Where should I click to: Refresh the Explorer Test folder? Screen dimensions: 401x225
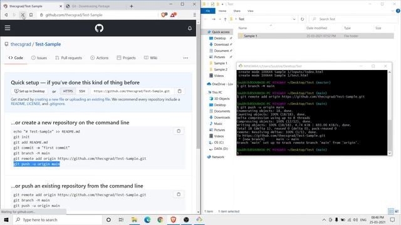[x=302, y=19]
